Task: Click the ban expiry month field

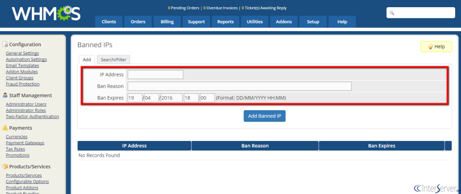Action: pos(151,98)
